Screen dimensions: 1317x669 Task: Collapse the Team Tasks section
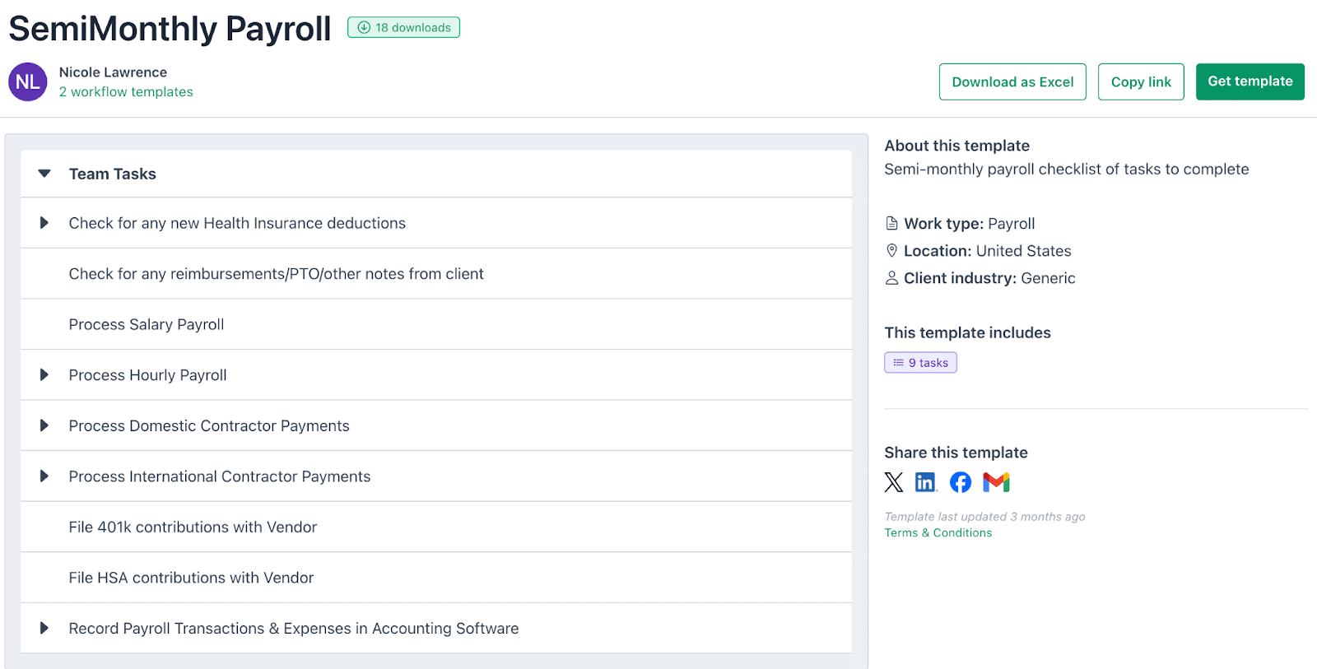tap(44, 174)
